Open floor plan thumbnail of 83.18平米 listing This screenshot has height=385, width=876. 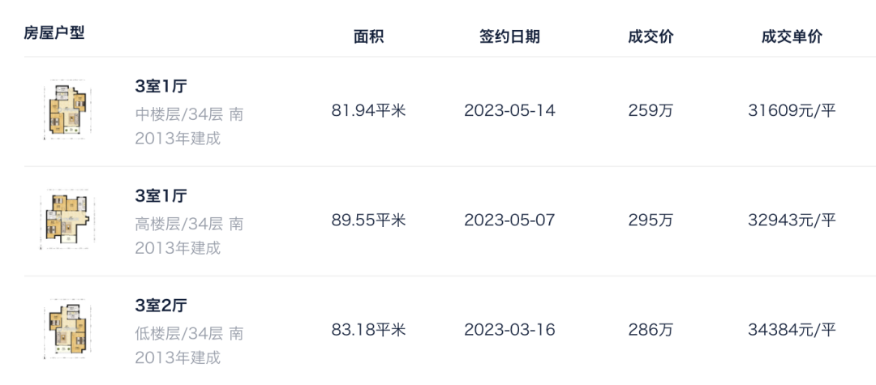(67, 329)
